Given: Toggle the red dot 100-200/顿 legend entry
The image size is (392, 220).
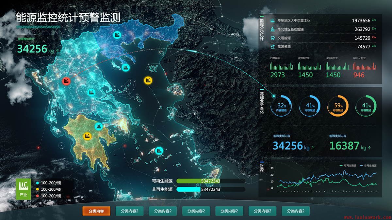Looking at the screenshot, I should pos(48,196).
